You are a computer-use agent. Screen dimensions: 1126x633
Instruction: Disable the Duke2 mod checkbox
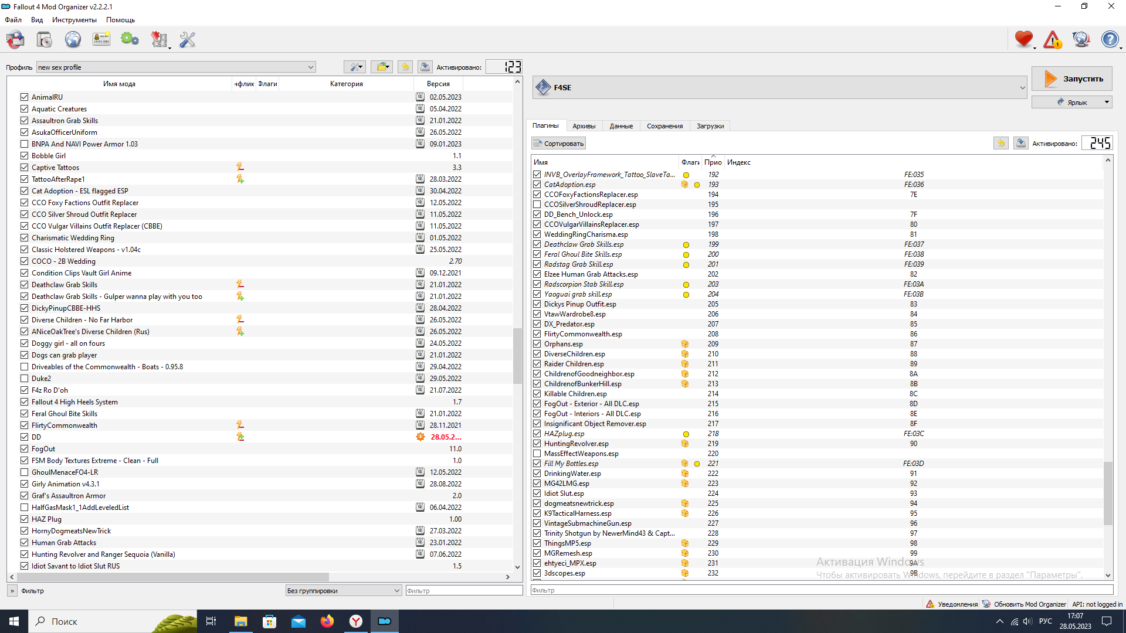tap(24, 379)
